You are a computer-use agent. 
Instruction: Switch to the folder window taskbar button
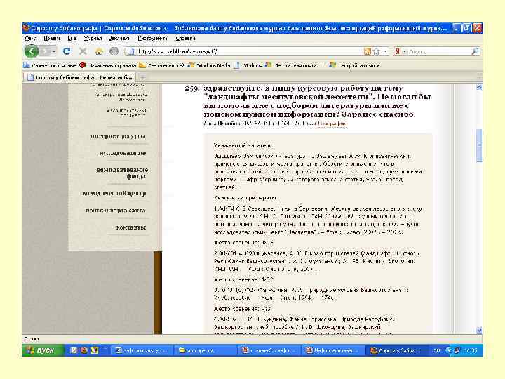point(206,350)
